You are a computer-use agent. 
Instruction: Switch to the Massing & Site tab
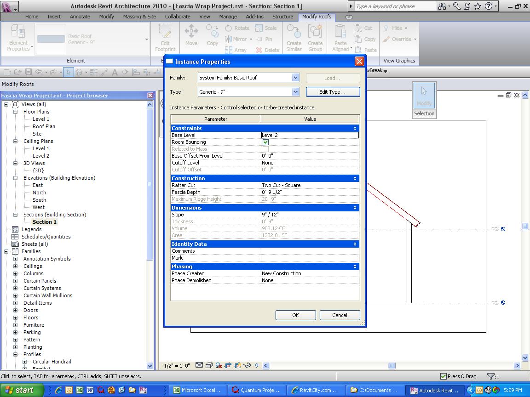(x=139, y=17)
